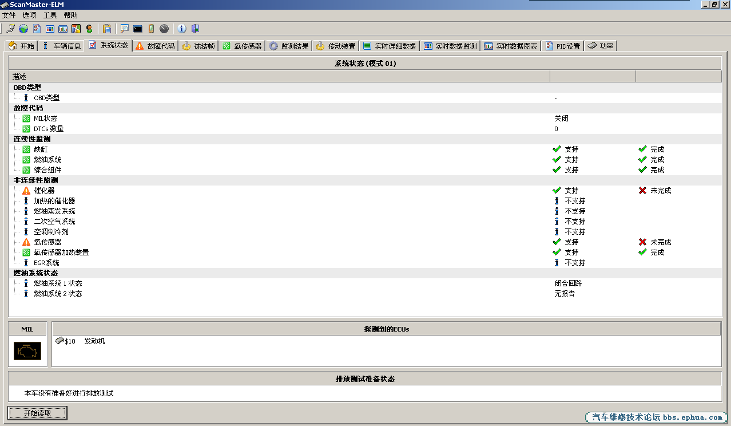Select the DTCs 数量 row

tap(365, 129)
